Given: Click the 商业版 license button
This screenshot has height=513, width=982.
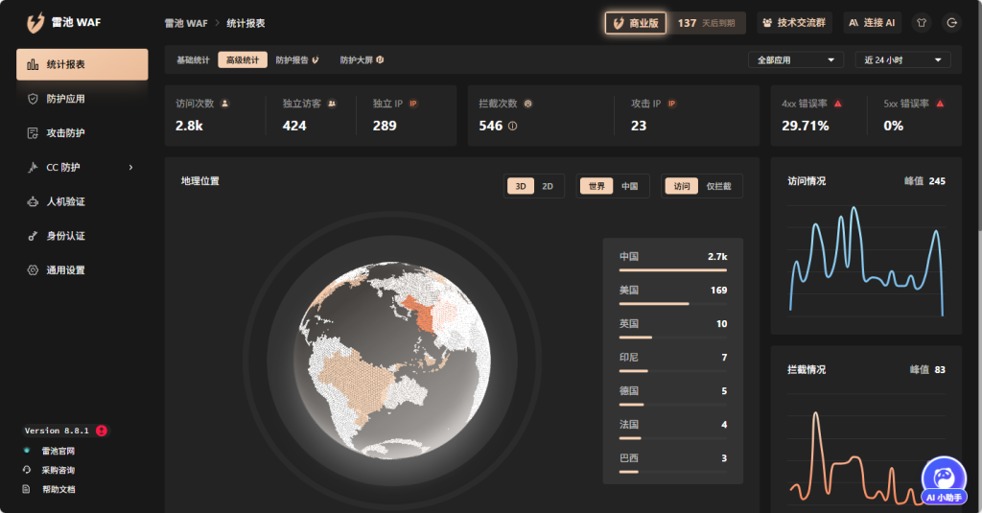Looking at the screenshot, I should [x=636, y=23].
